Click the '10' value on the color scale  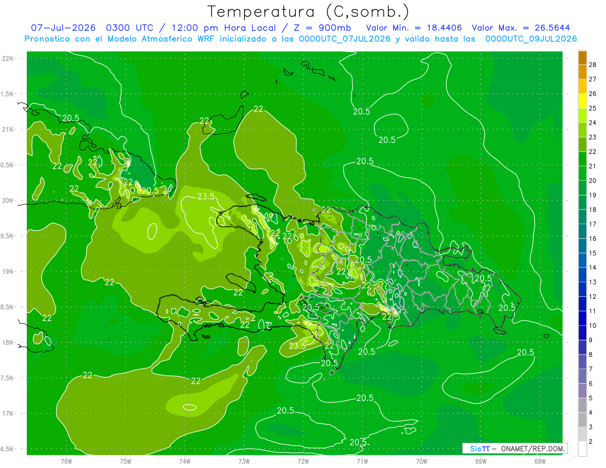pyautogui.click(x=593, y=326)
